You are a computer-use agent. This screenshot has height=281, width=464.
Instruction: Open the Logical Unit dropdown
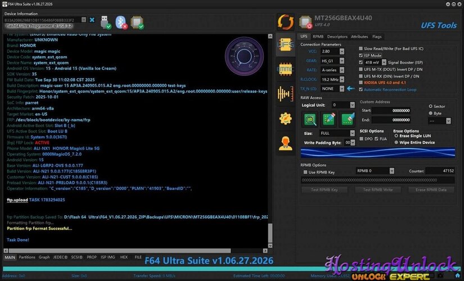coord(352,105)
